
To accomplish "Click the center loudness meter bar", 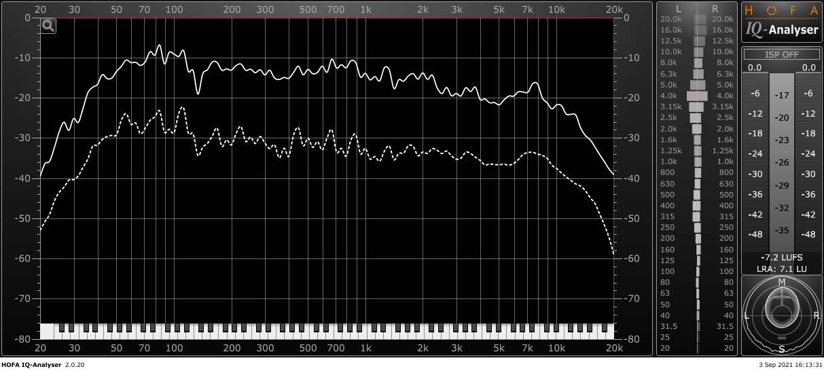I will tap(782, 163).
